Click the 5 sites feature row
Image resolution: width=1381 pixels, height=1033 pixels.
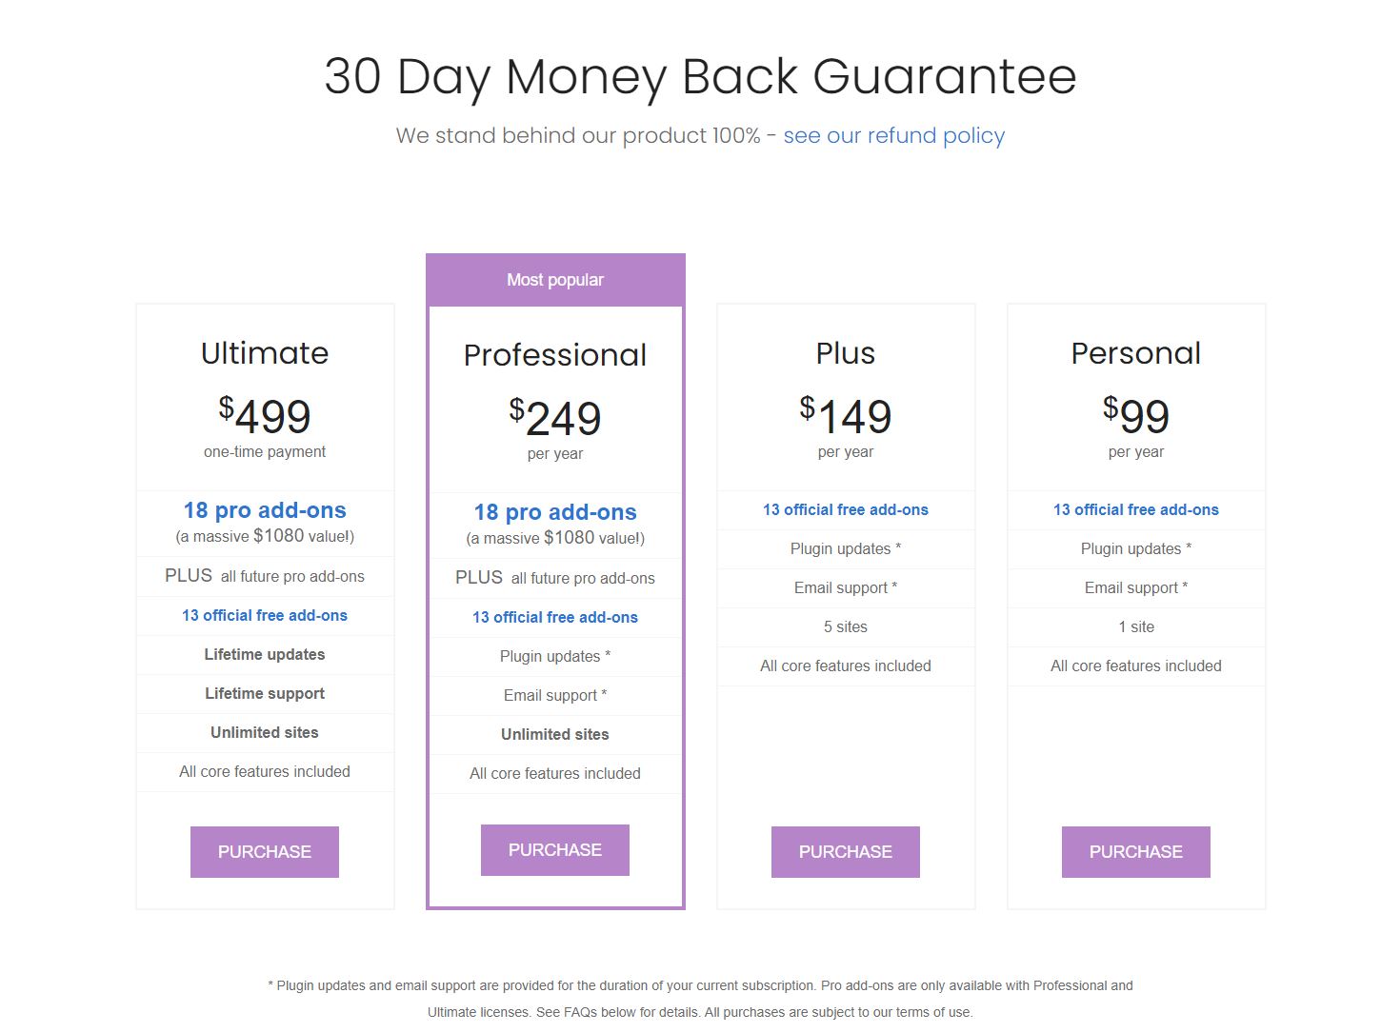pos(845,627)
